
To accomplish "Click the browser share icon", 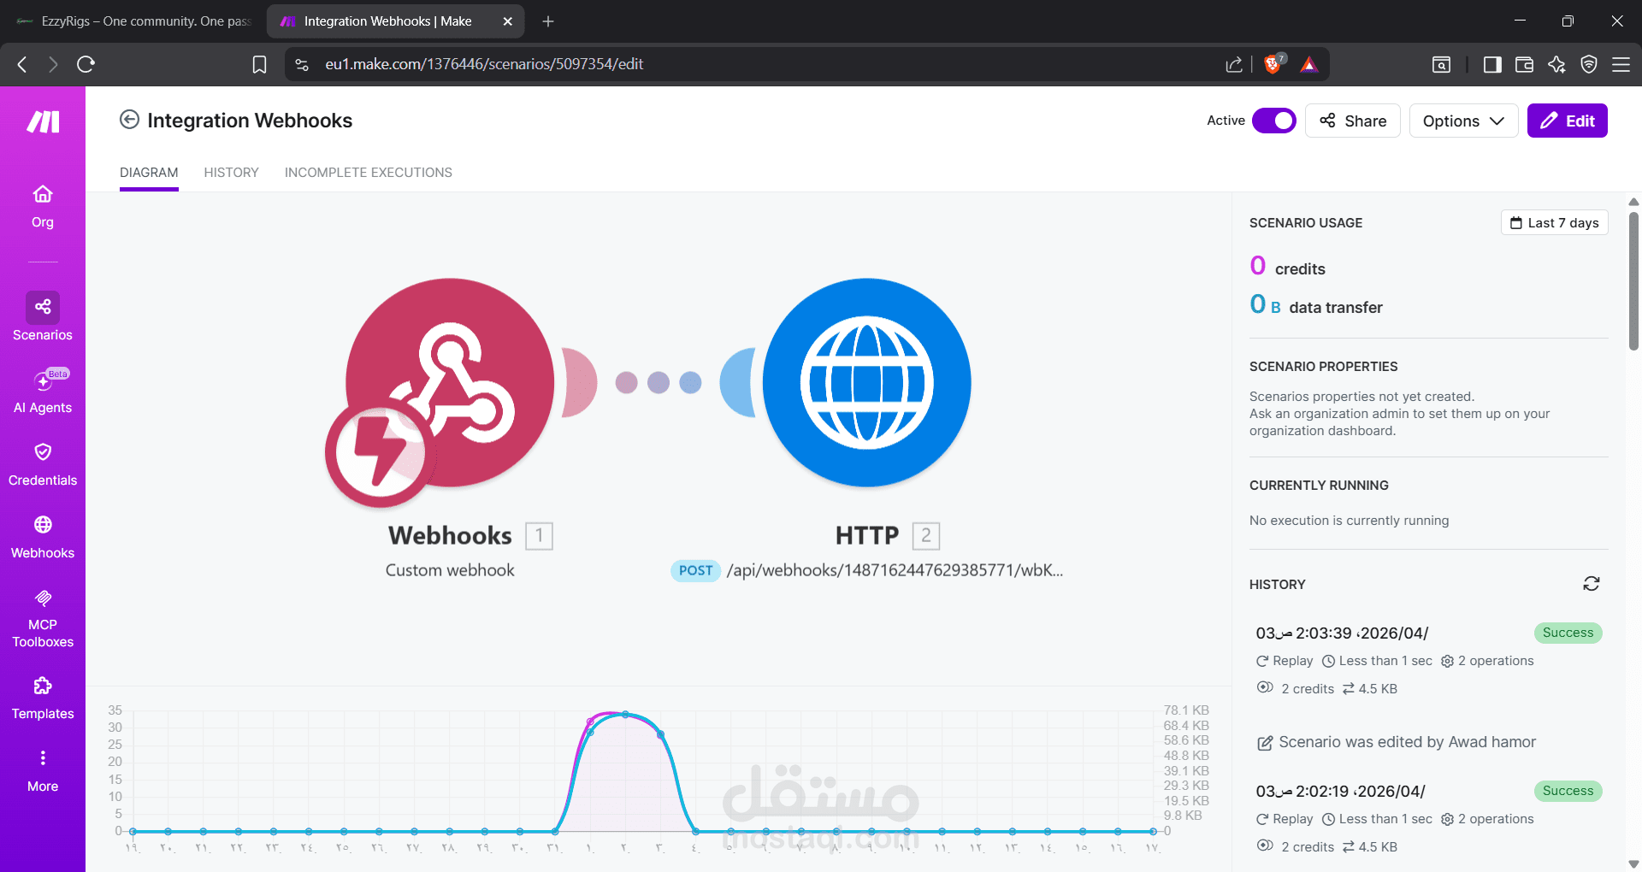I will click(x=1233, y=64).
